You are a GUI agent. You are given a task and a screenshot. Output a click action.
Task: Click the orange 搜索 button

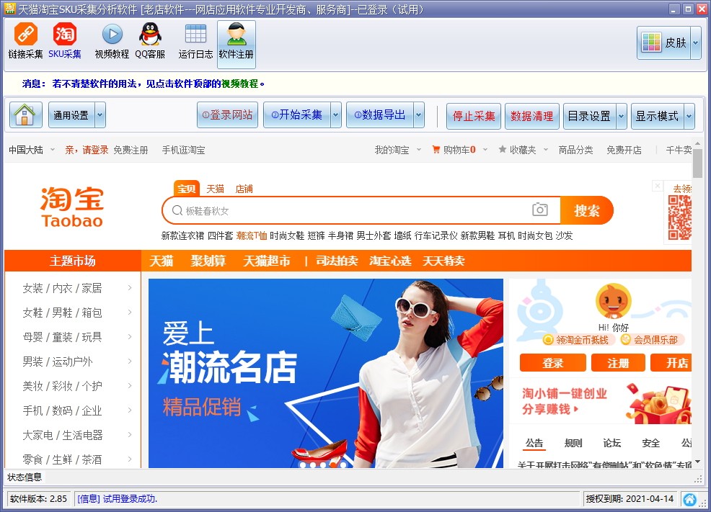pyautogui.click(x=587, y=210)
